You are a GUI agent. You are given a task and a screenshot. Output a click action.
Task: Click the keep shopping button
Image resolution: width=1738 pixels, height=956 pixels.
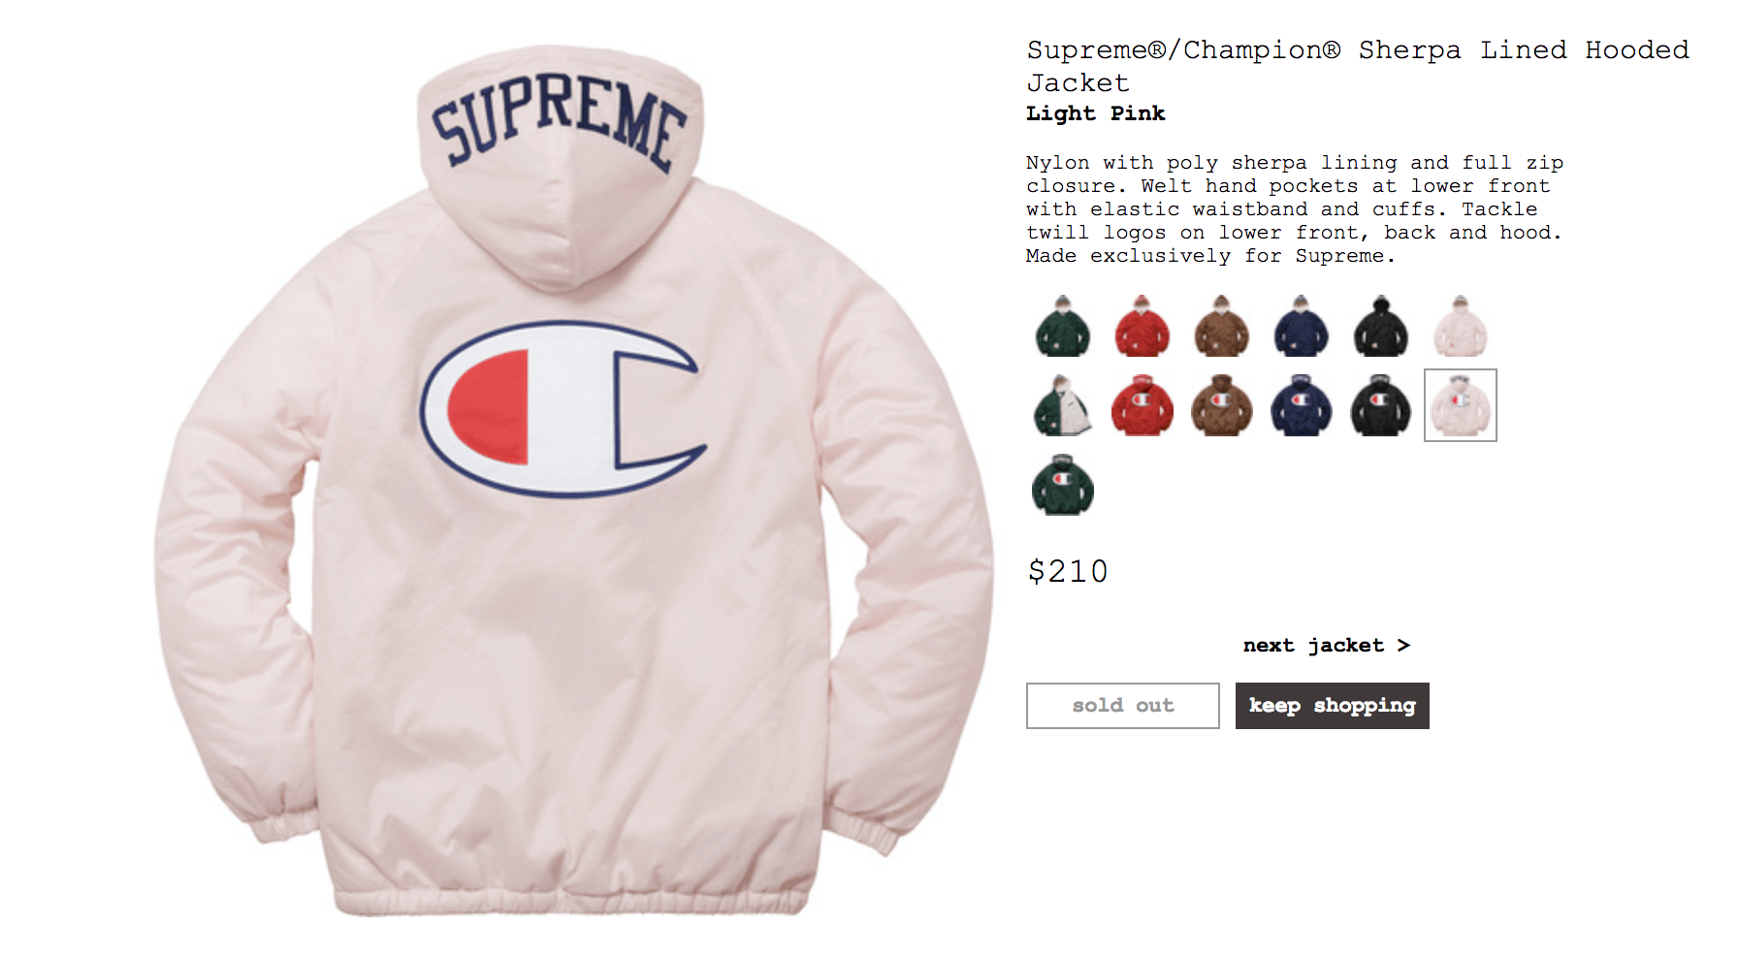tap(1333, 706)
